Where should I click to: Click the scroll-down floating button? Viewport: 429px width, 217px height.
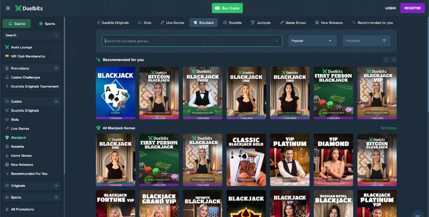pos(417,214)
